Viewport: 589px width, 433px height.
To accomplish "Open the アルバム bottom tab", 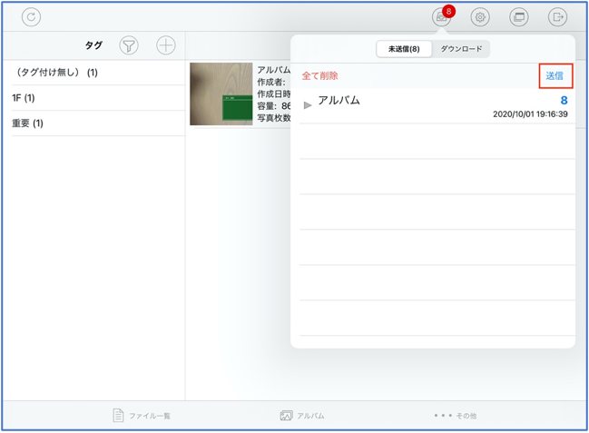I will pos(302,416).
